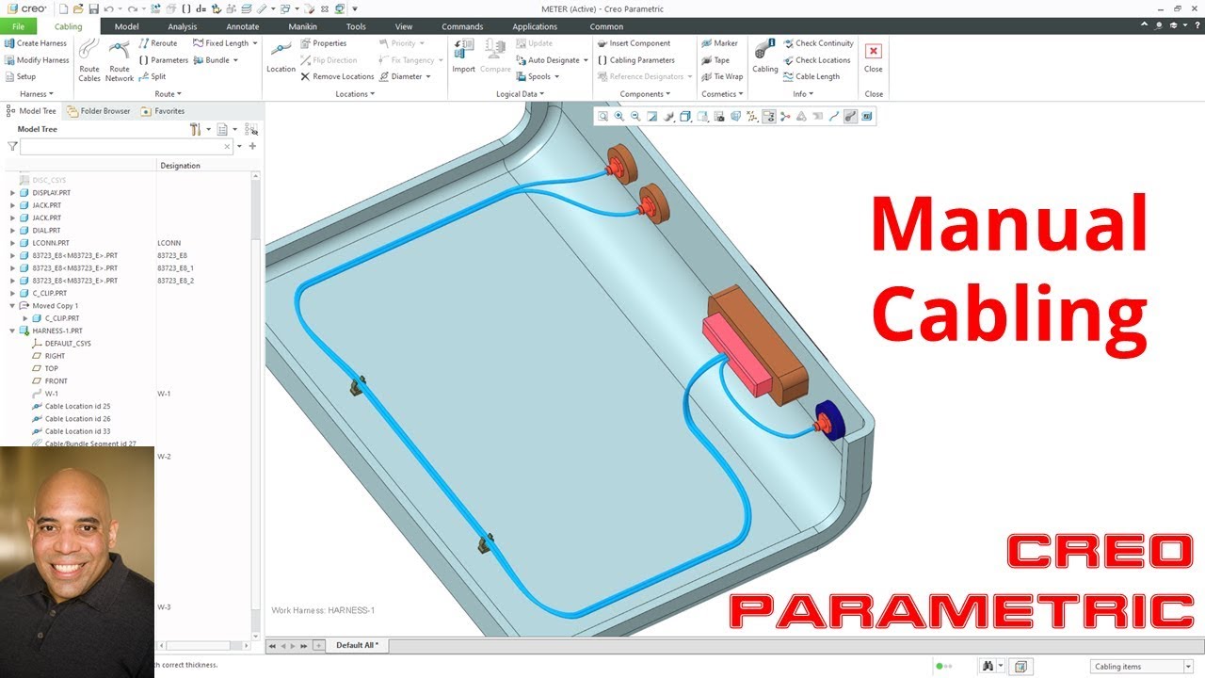Image resolution: width=1205 pixels, height=678 pixels.
Task: Switch to the Model tab
Action: (126, 26)
